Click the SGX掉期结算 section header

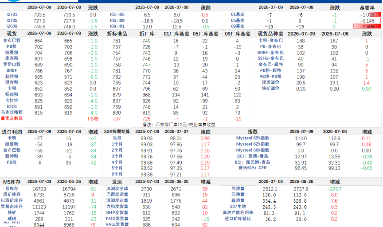click(117, 132)
